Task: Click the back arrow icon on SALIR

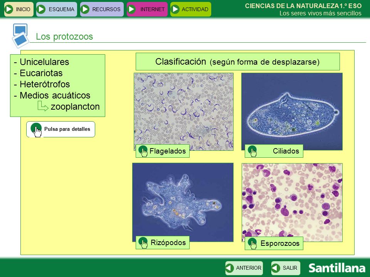Action: coord(276,268)
